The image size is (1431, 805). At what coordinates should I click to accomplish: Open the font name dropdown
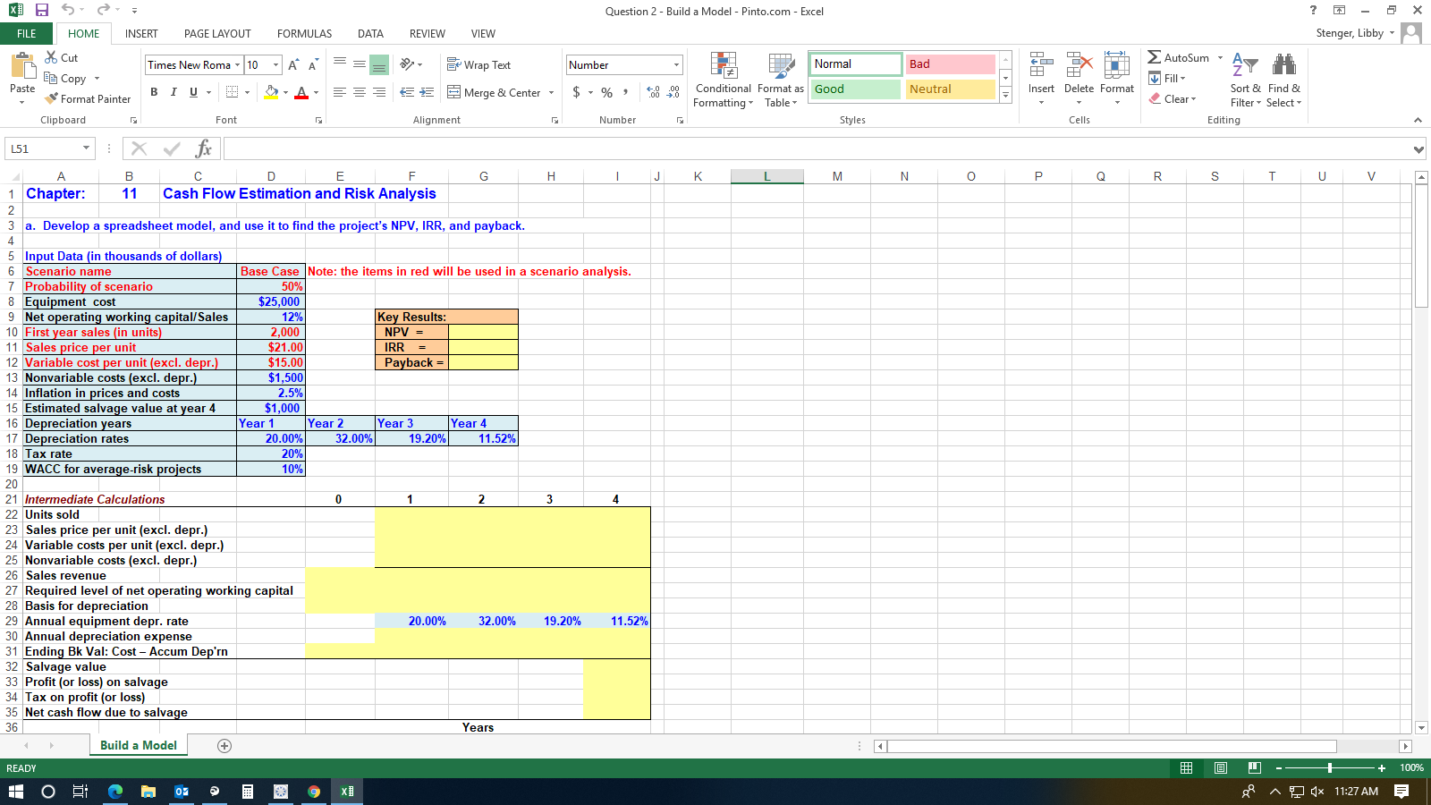click(x=237, y=64)
